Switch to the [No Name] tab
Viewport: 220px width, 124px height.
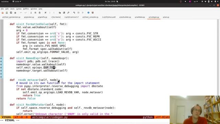[56, 17]
